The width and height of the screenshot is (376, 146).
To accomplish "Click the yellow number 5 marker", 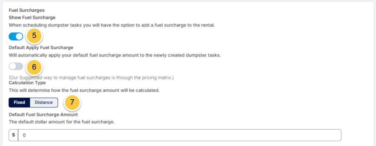I will (34, 36).
